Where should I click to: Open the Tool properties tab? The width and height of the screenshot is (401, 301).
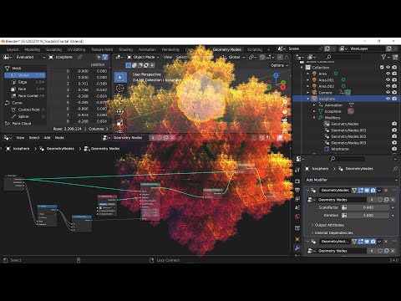coord(297,170)
